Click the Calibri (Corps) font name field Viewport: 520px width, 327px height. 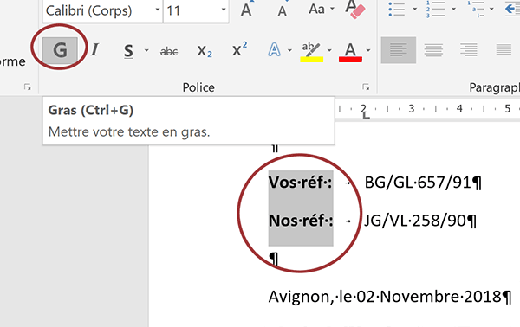[98, 10]
